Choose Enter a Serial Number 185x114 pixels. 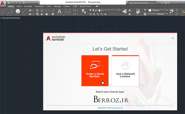(x=95, y=71)
